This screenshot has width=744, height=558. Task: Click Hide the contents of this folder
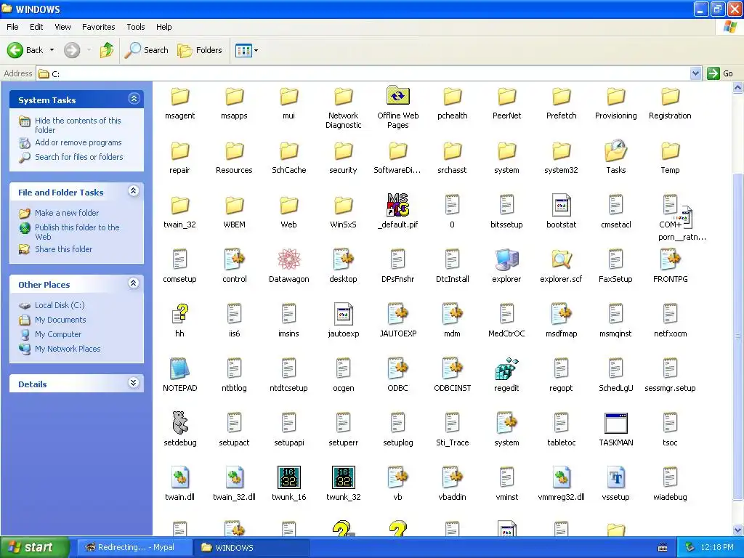coord(78,125)
